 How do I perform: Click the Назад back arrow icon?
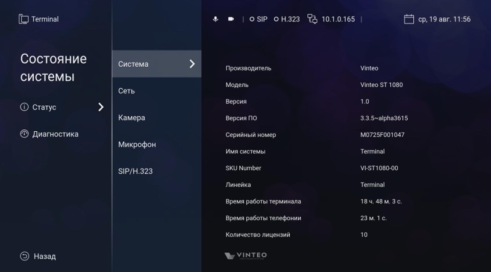pos(25,256)
